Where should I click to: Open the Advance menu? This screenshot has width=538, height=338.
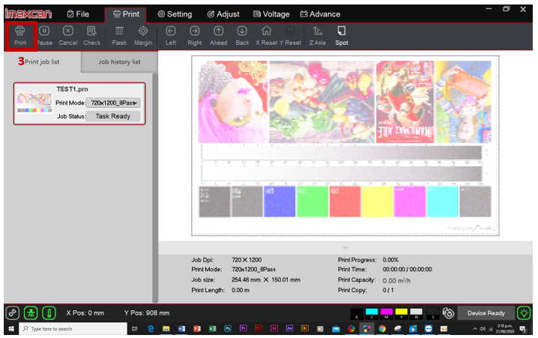[320, 14]
